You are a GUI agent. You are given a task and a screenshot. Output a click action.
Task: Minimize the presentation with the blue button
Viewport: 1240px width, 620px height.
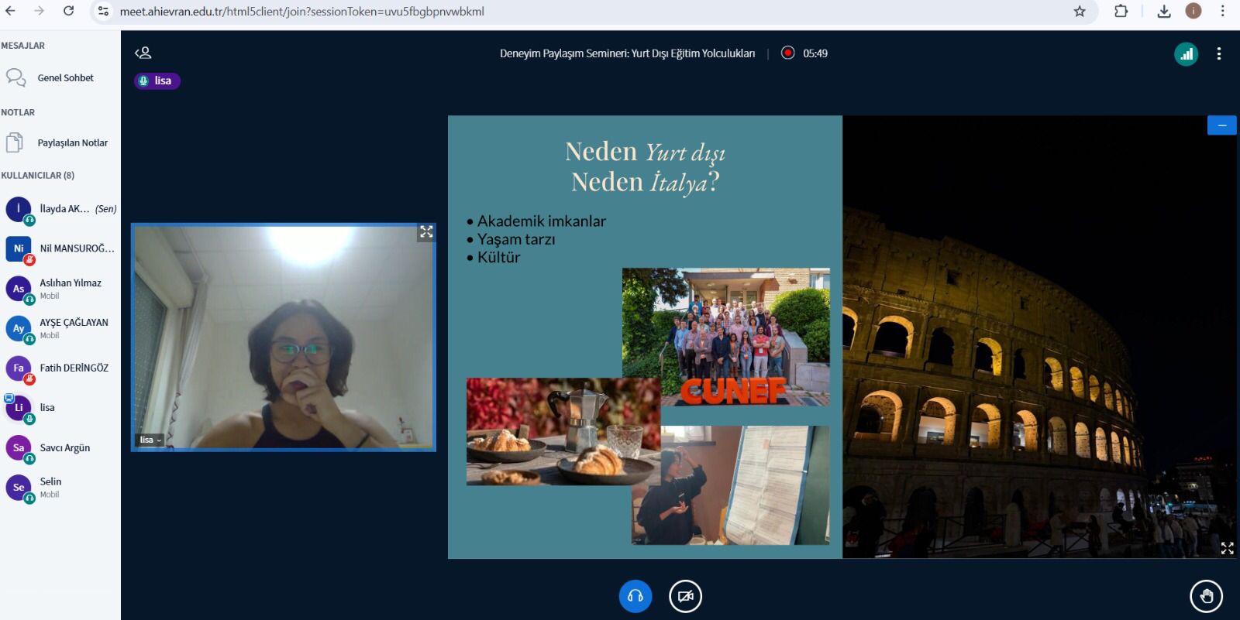(x=1221, y=125)
